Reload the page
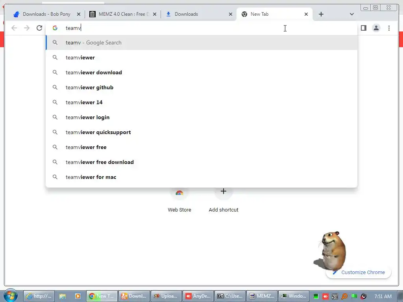This screenshot has height=302, width=403. point(39,28)
